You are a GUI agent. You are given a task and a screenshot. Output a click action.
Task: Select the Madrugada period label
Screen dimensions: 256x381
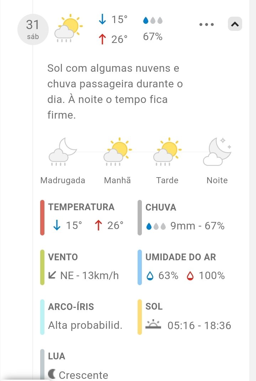pyautogui.click(x=63, y=180)
